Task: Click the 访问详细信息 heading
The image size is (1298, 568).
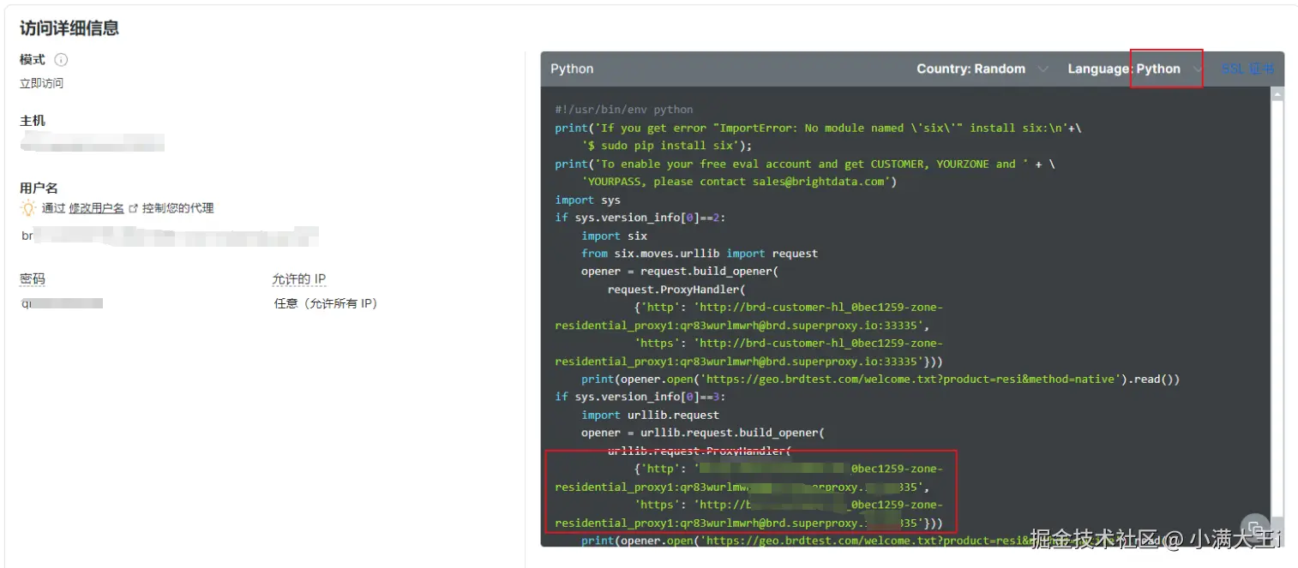Action: tap(69, 28)
